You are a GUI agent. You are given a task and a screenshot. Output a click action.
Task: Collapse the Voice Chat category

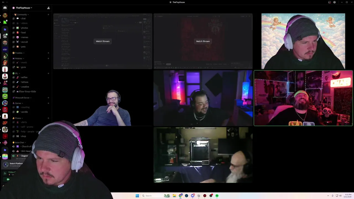click(19, 142)
